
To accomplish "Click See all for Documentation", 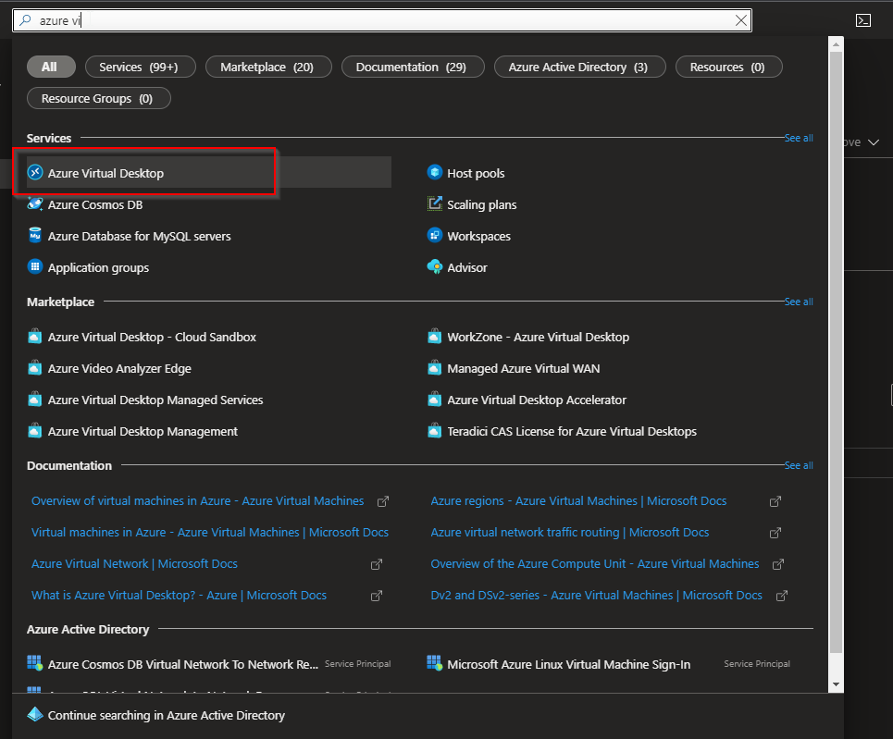I will tap(799, 465).
